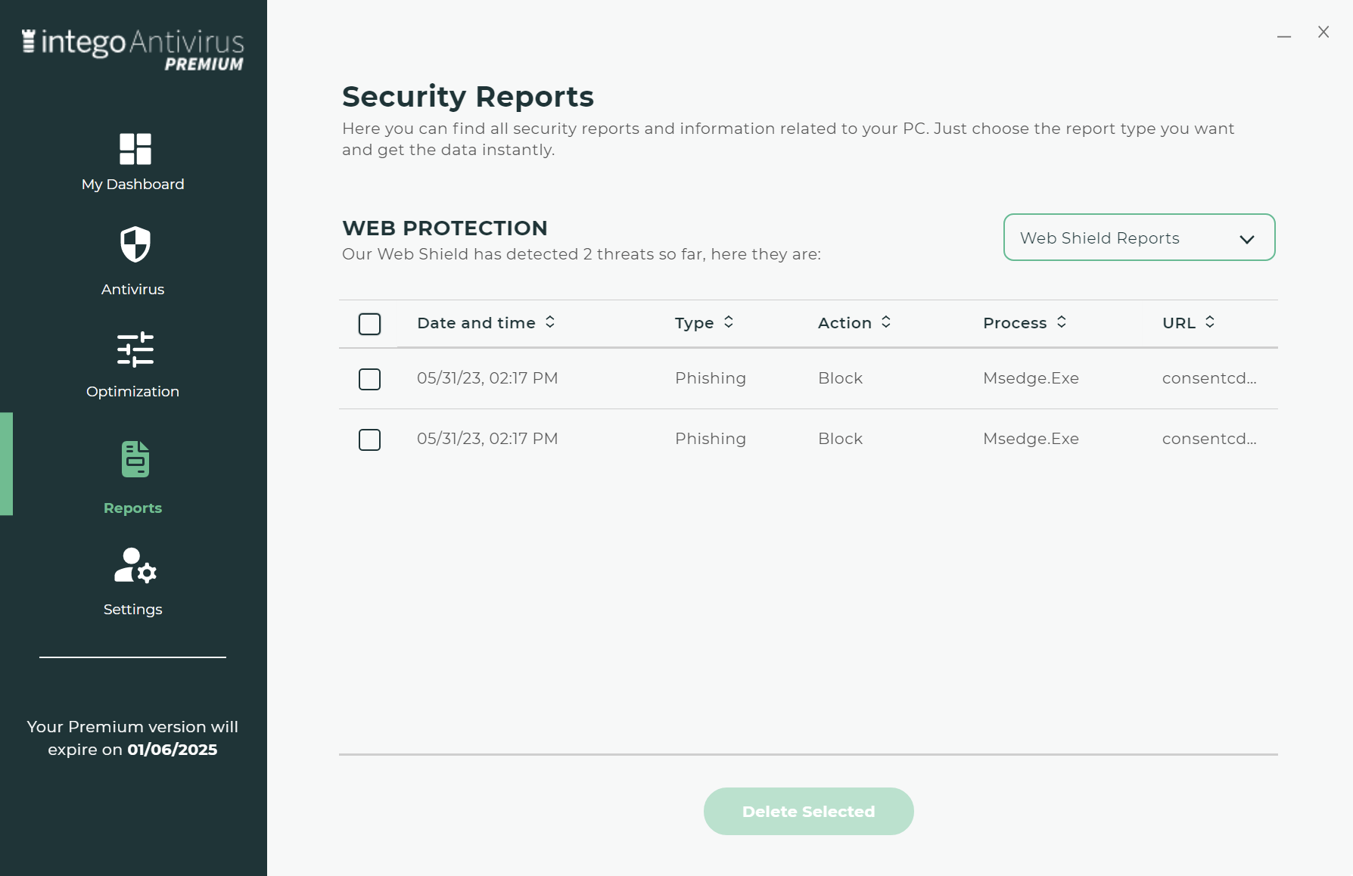The height and width of the screenshot is (876, 1353).
Task: Open the My Dashboard grid icon
Action: coord(135,149)
